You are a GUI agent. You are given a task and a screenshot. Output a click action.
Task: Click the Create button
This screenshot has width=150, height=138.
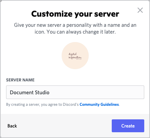coord(128,126)
